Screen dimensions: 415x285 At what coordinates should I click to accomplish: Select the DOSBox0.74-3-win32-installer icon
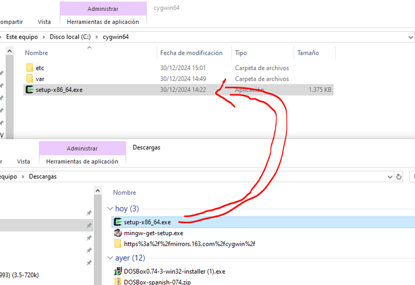[118, 271]
